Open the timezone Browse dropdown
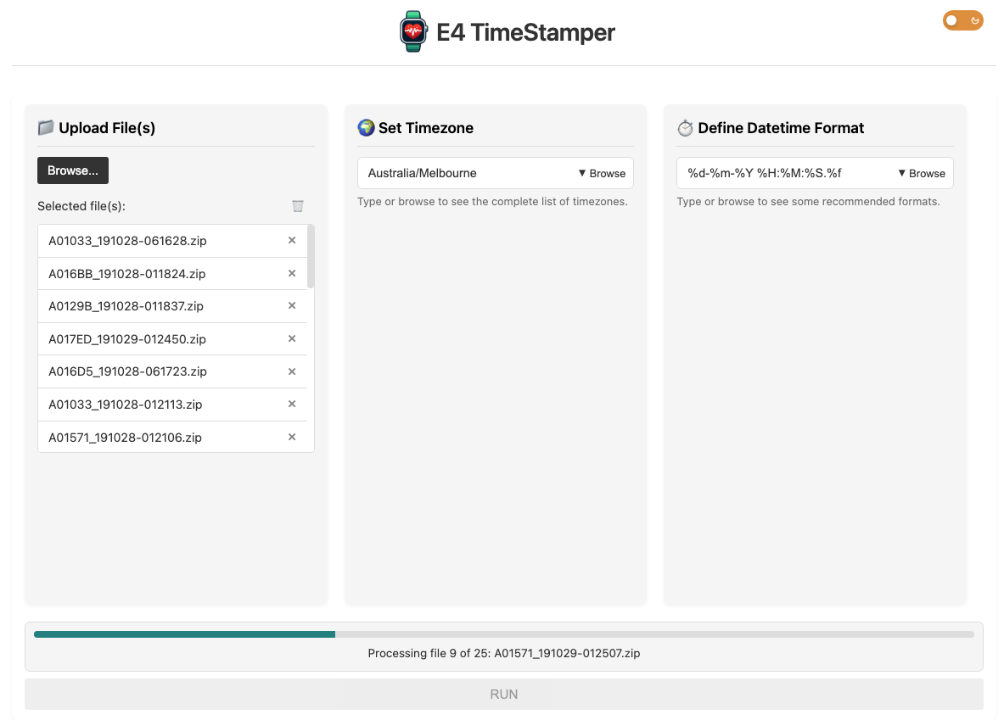The height and width of the screenshot is (720, 1004). point(602,174)
